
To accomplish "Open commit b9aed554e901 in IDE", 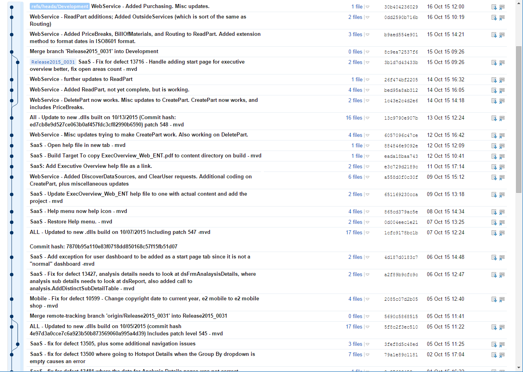I will [502, 35].
